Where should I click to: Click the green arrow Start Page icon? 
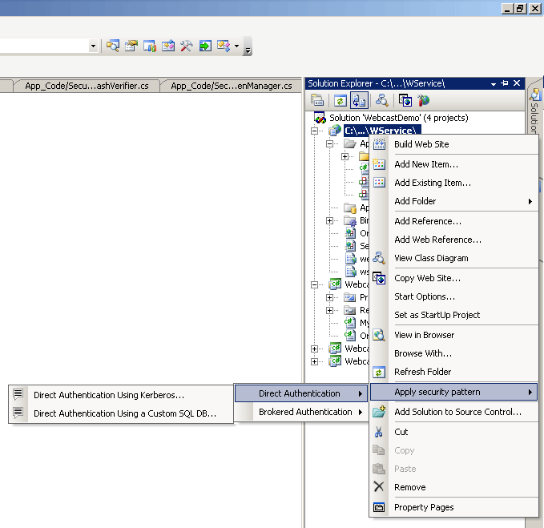tap(205, 46)
